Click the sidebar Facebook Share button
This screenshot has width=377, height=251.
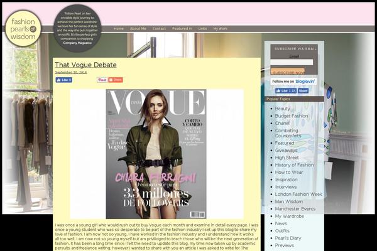[x=303, y=90]
